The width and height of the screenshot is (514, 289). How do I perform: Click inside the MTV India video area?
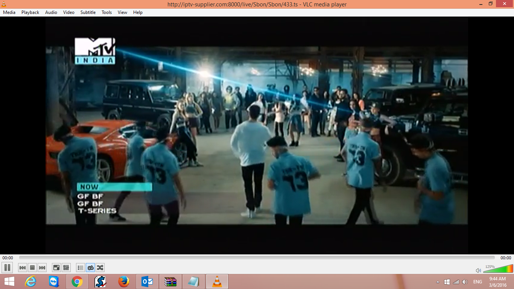click(257, 135)
